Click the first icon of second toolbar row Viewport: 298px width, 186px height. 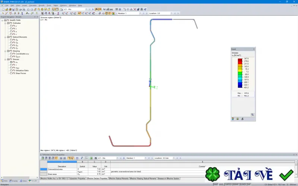(x=3, y=13)
